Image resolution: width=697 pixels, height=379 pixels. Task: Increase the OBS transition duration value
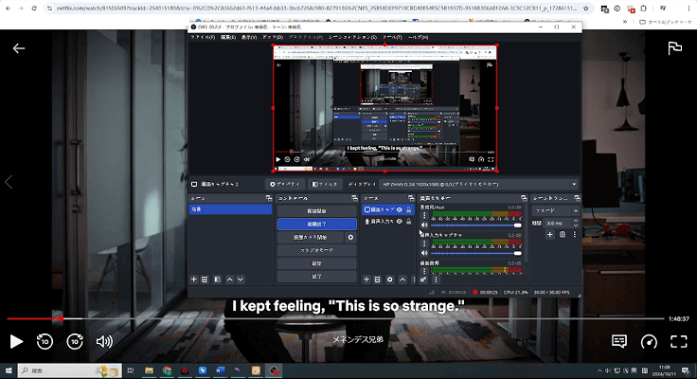(576, 221)
